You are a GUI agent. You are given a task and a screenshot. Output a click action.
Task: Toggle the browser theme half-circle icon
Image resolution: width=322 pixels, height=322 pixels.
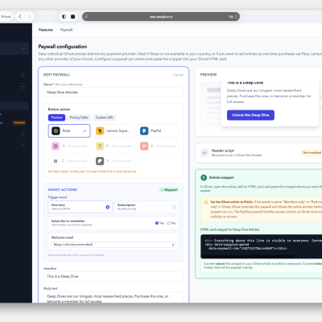point(64,17)
